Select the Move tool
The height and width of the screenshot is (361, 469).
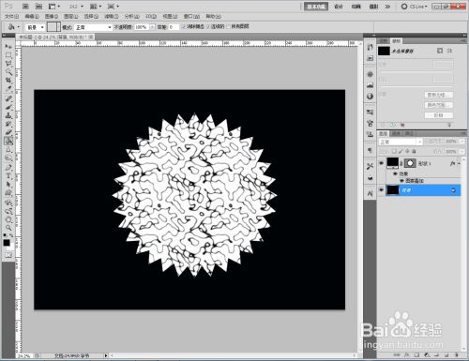(8, 47)
